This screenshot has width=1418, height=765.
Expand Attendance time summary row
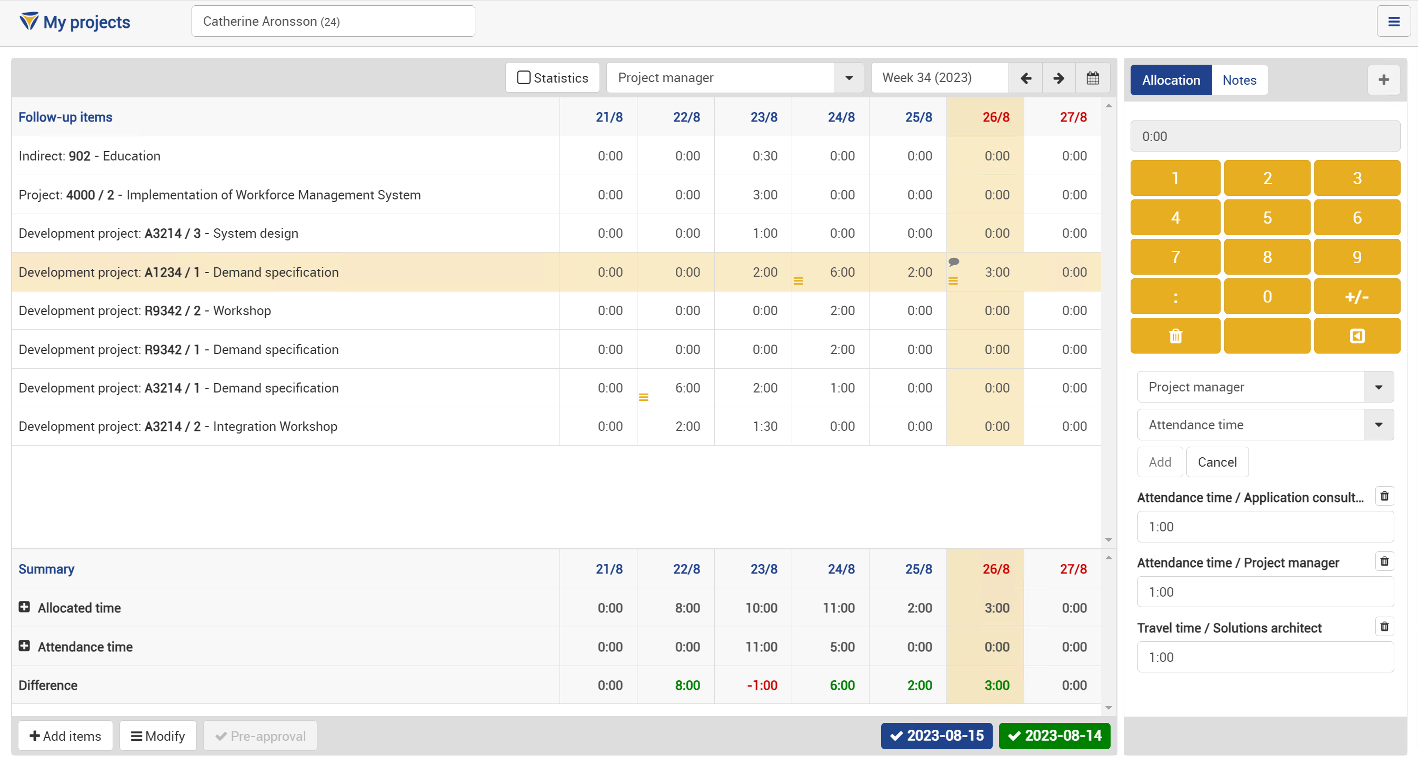24,646
